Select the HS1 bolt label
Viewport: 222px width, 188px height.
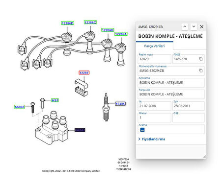55,100
